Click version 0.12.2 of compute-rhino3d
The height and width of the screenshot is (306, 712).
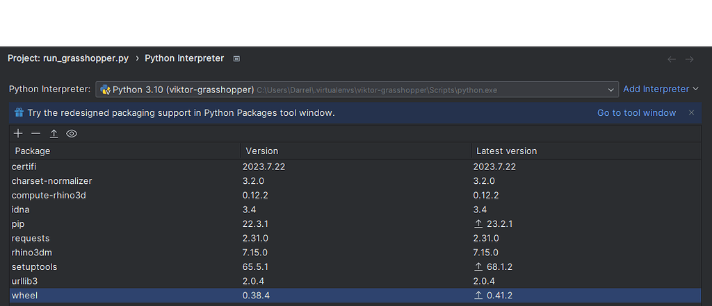(x=256, y=196)
